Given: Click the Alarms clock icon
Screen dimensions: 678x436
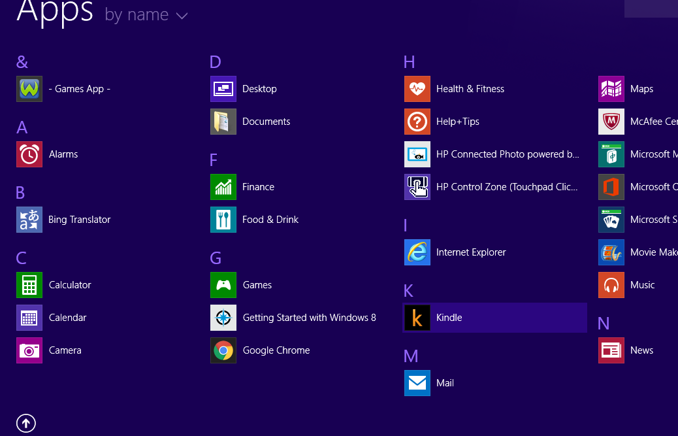Looking at the screenshot, I should tap(29, 154).
